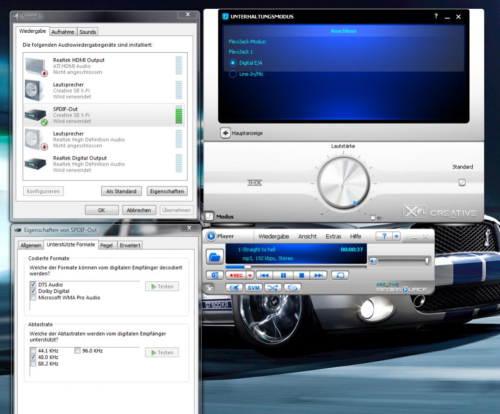Test sample rate with Testen button
500x414 pixels.
[x=162, y=352]
